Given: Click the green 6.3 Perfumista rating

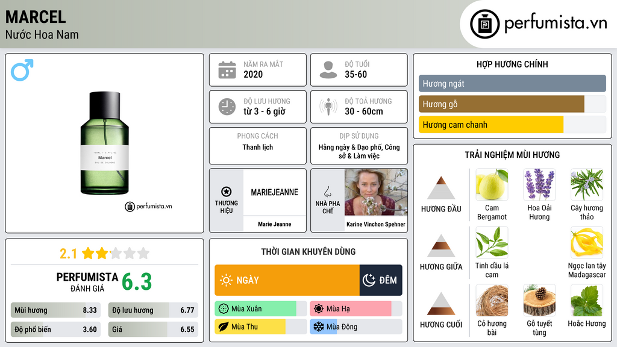Looking at the screenshot, I should pos(137,282).
